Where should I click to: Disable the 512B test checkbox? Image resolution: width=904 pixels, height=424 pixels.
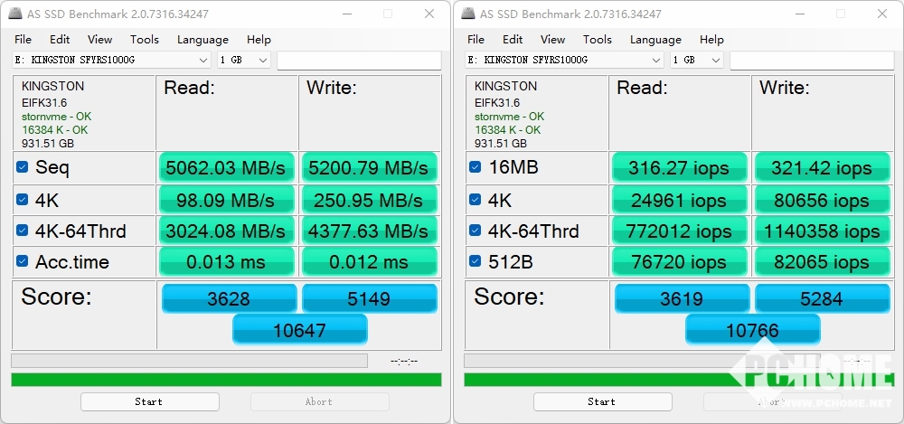(x=476, y=261)
